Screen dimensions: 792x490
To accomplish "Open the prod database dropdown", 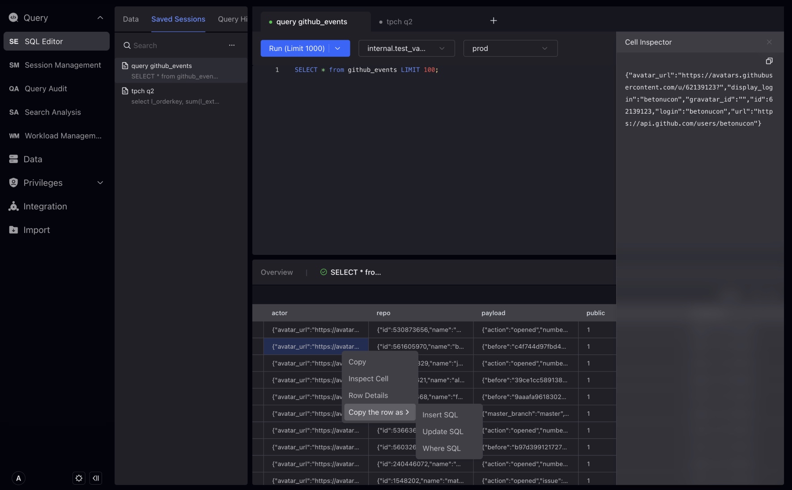I will [510, 48].
